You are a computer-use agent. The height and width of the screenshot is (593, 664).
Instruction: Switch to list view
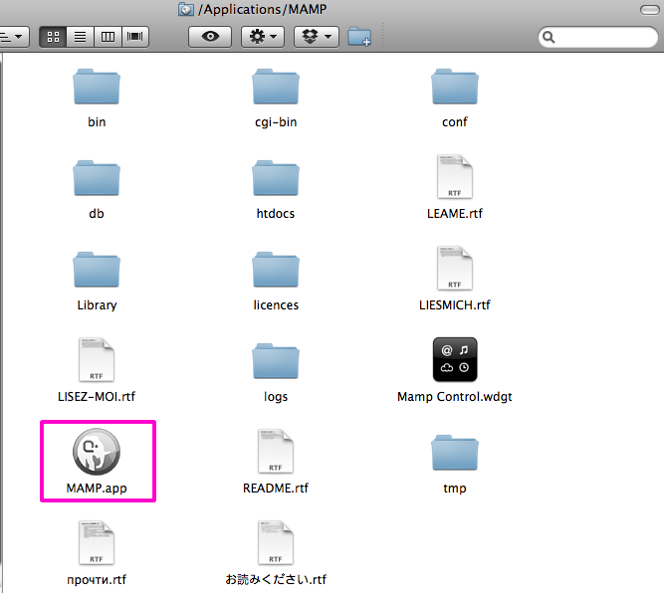click(81, 37)
